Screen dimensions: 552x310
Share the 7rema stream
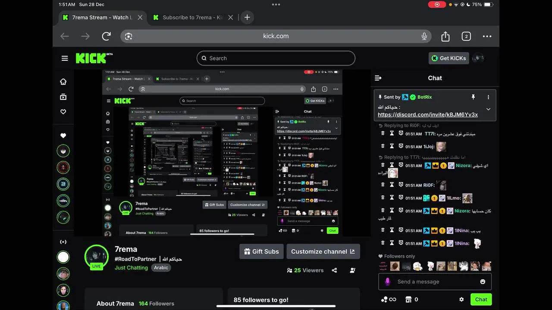334,270
